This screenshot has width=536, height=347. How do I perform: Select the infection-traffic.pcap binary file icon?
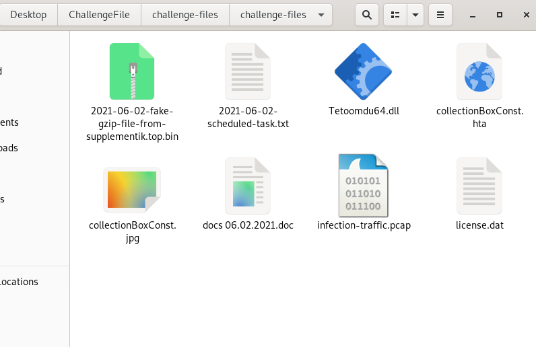click(x=364, y=185)
